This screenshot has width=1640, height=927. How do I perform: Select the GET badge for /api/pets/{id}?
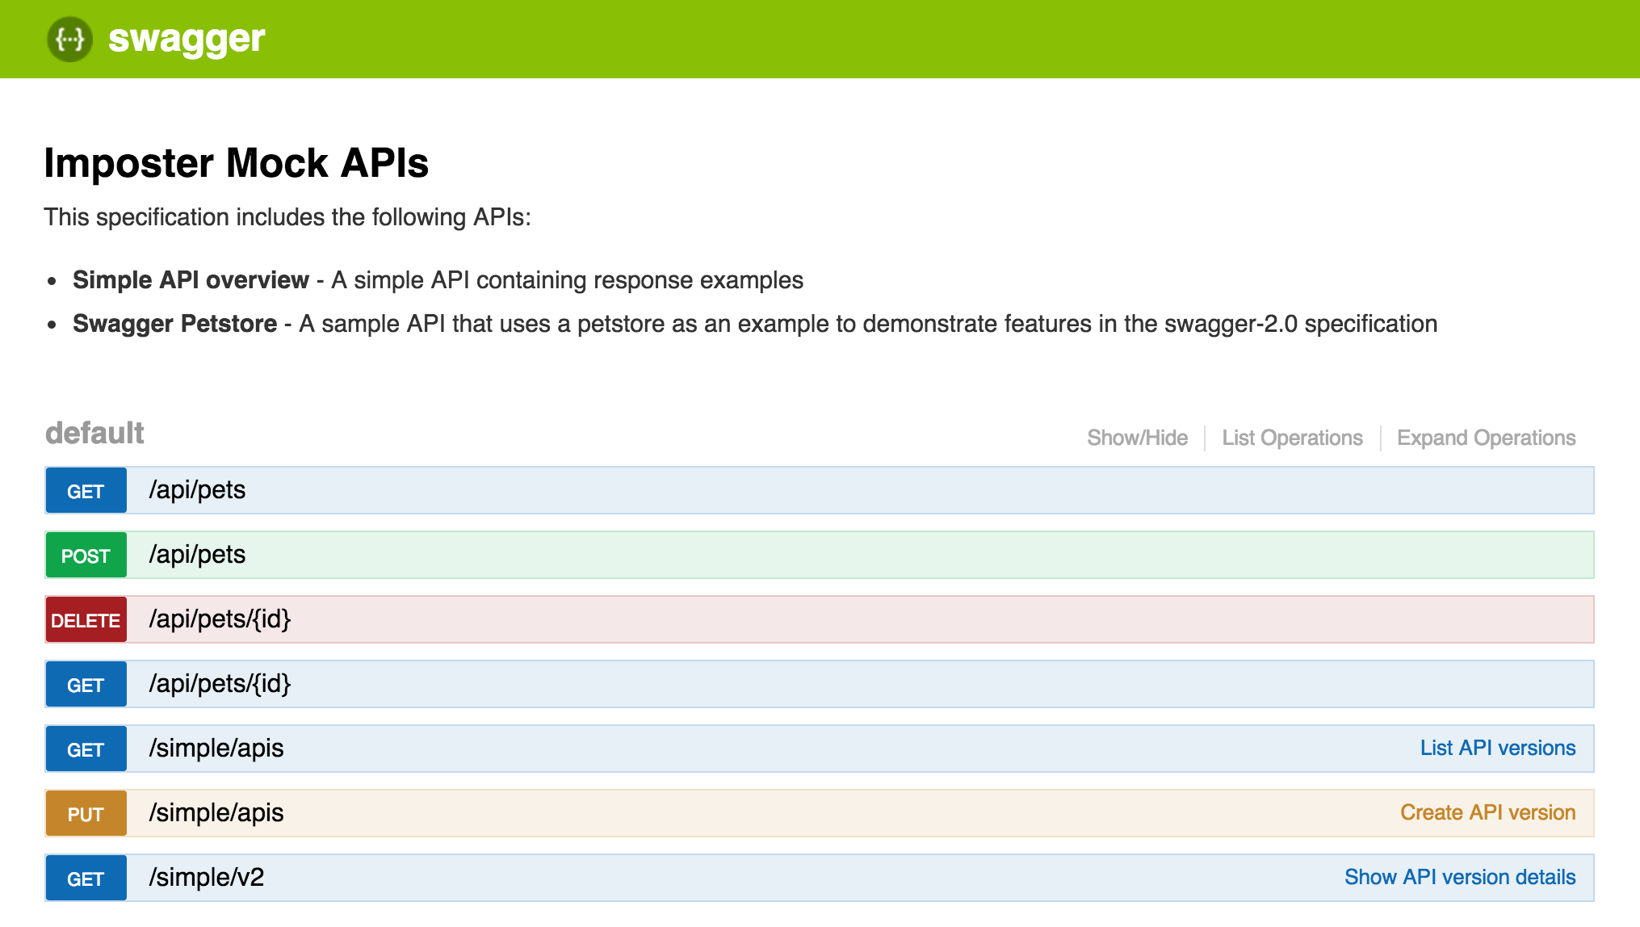tap(86, 684)
